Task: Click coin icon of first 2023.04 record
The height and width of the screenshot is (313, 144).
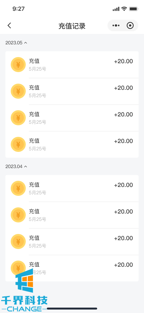Action: coord(18,188)
